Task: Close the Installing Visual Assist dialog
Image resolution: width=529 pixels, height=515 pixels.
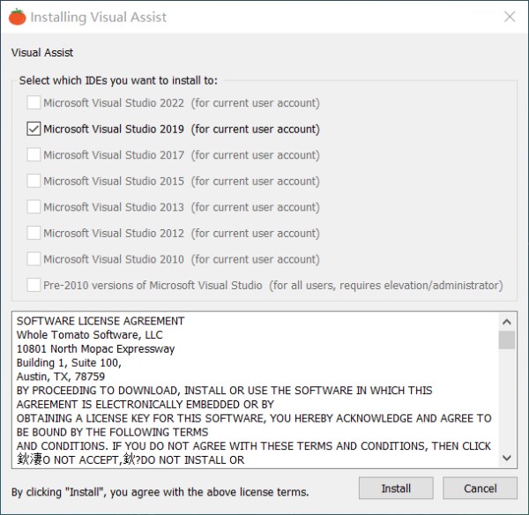Action: 510,17
